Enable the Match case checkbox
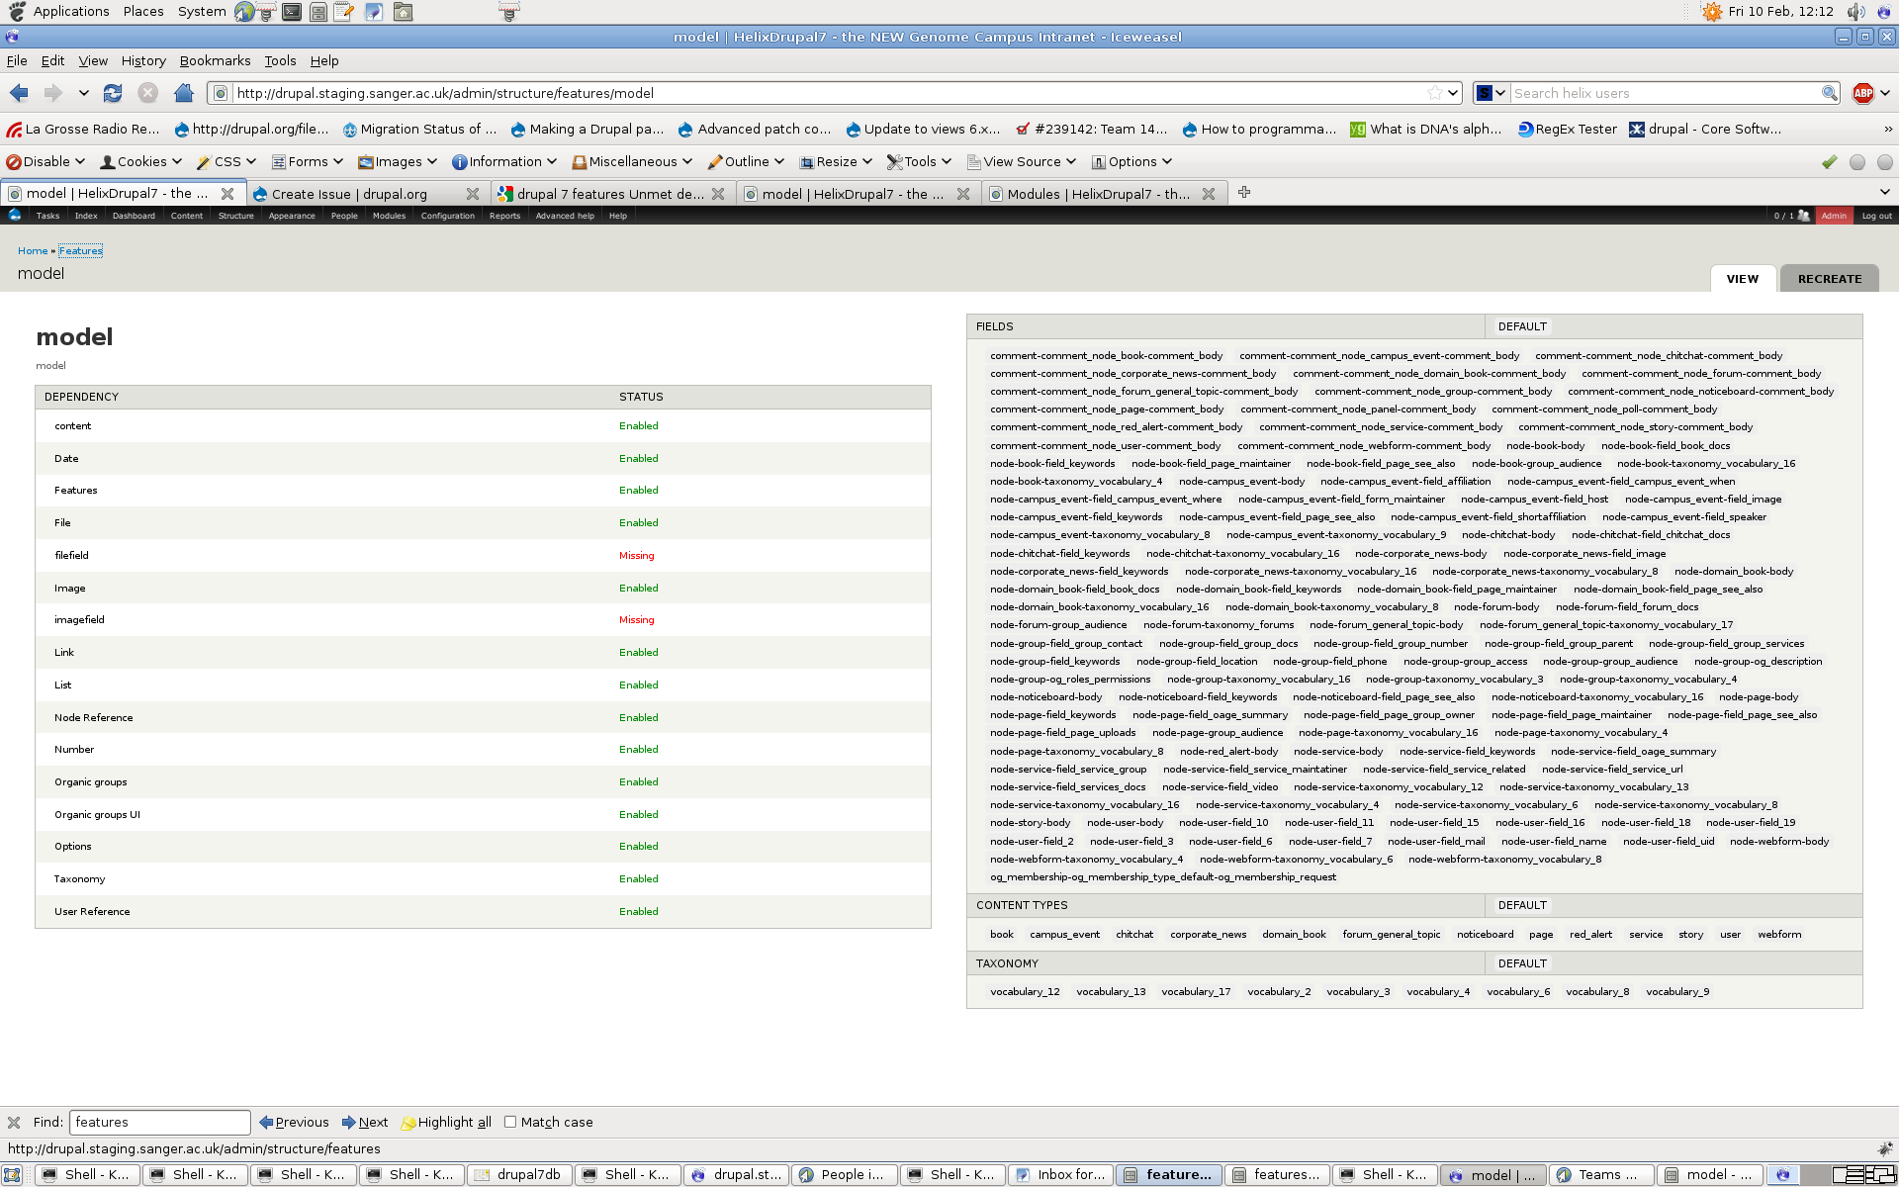1899x1187 pixels. click(510, 1122)
